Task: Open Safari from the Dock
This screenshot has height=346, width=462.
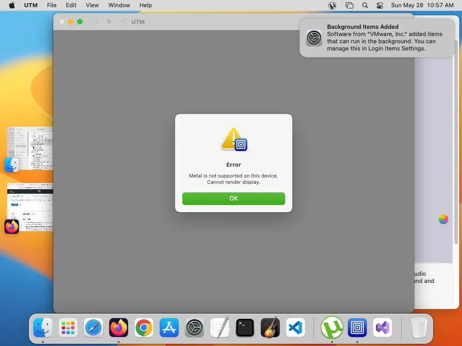Action: [x=93, y=328]
